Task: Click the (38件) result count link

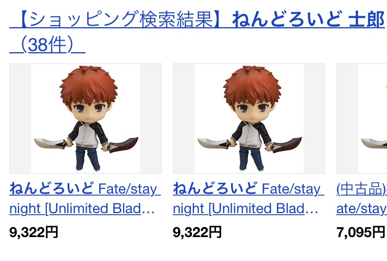Action: coord(47,45)
